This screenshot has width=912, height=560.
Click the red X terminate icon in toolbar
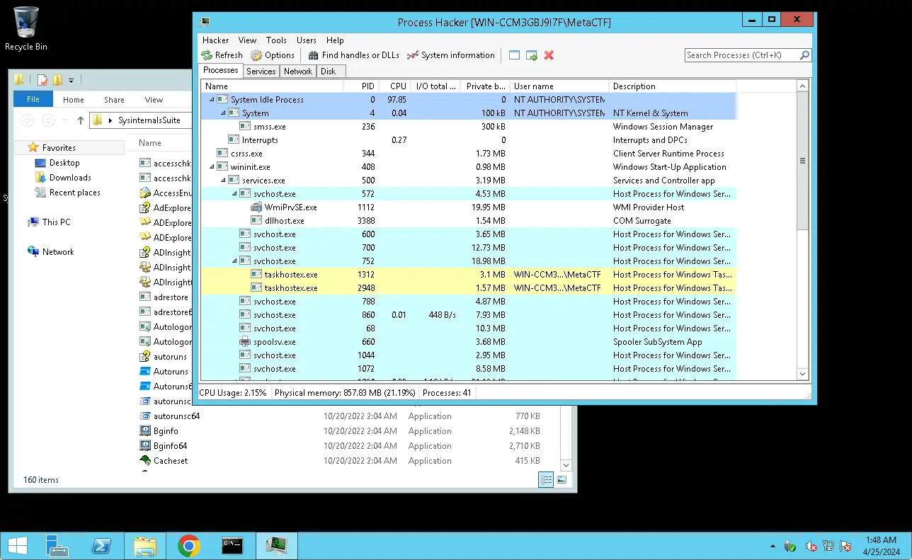pos(549,55)
